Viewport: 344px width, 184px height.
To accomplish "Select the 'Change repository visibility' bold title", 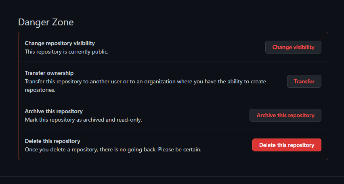I will coord(60,43).
